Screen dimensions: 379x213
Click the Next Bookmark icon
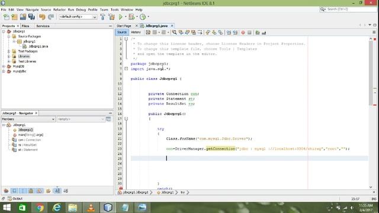(x=214, y=33)
